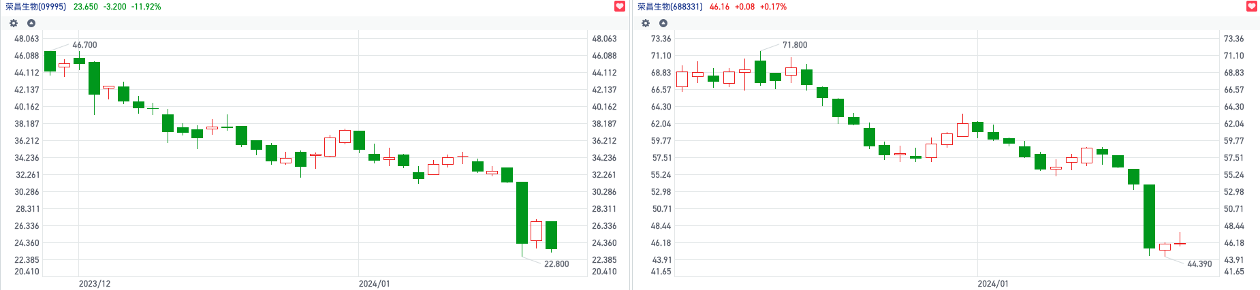Select the 2023/12 date label on the axis
Image resolution: width=1260 pixels, height=290 pixels.
coord(95,284)
